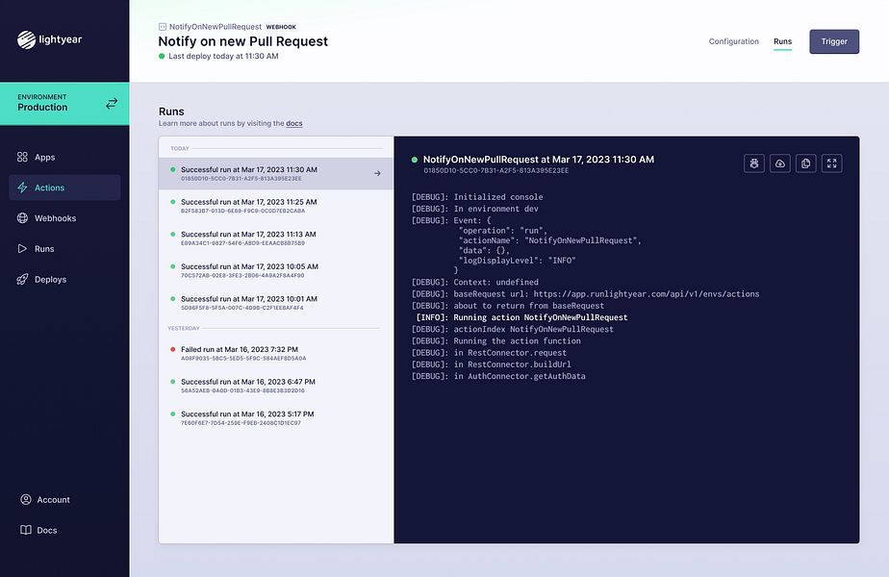The width and height of the screenshot is (889, 577).
Task: Select the successful run at 5:17 PM
Action: click(x=275, y=418)
